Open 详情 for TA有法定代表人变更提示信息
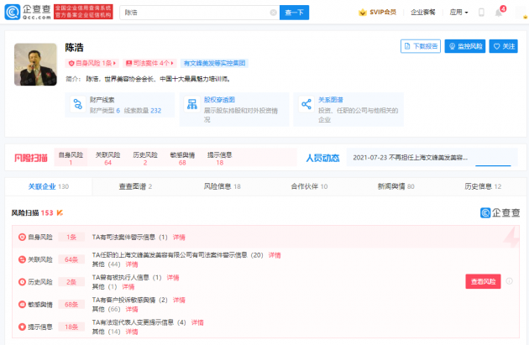This screenshot has height=345, width=529. [x=197, y=322]
